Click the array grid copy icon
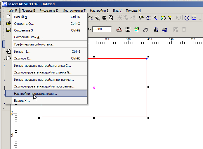The height and width of the screenshot is (149, 203). [x=128, y=29]
